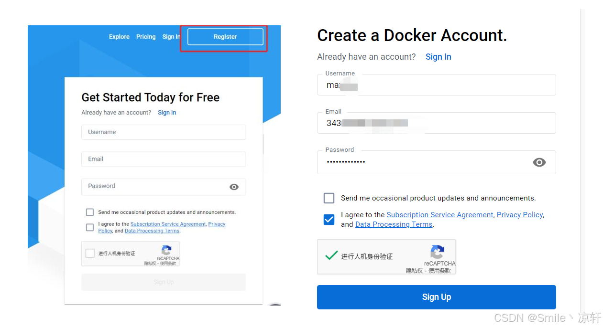Open Subscription Service Agreement link in Create Account form
This screenshot has width=603, height=328.
(440, 215)
